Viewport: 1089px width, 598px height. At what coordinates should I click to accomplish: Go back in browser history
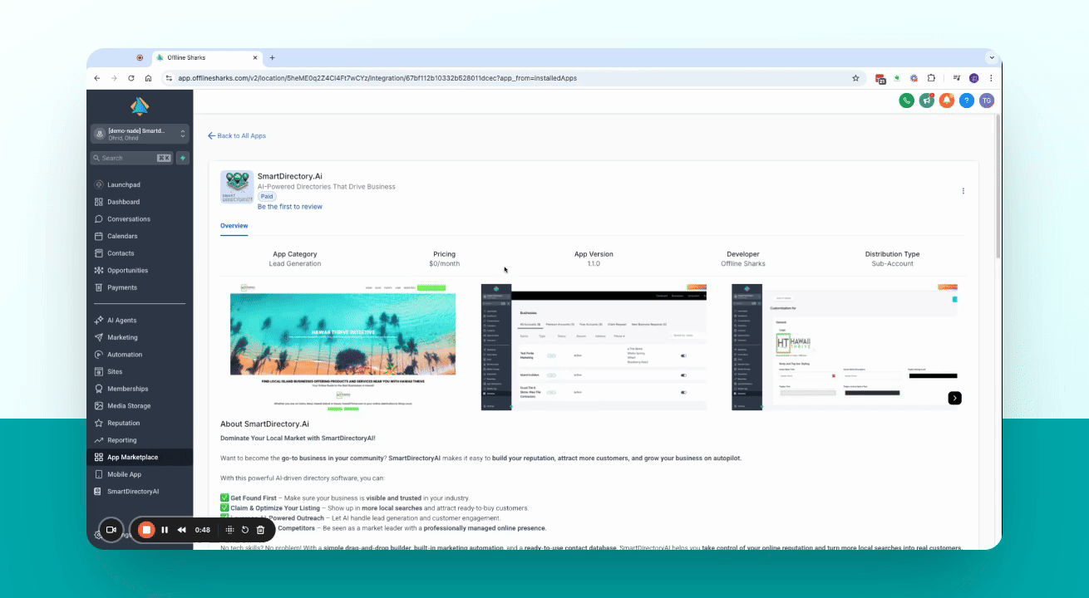point(97,78)
